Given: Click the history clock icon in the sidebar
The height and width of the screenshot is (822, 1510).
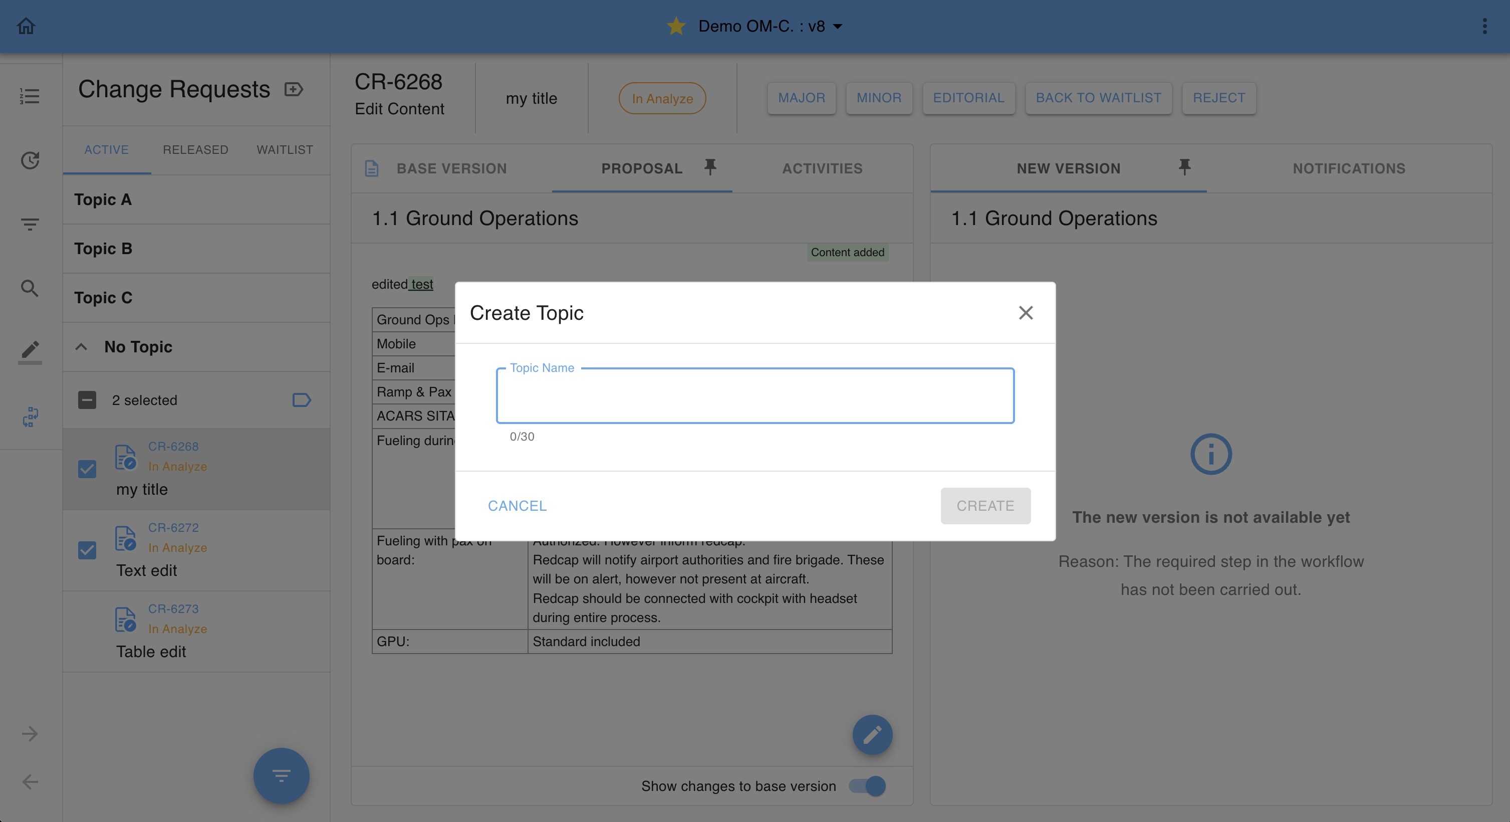Looking at the screenshot, I should click(30, 160).
